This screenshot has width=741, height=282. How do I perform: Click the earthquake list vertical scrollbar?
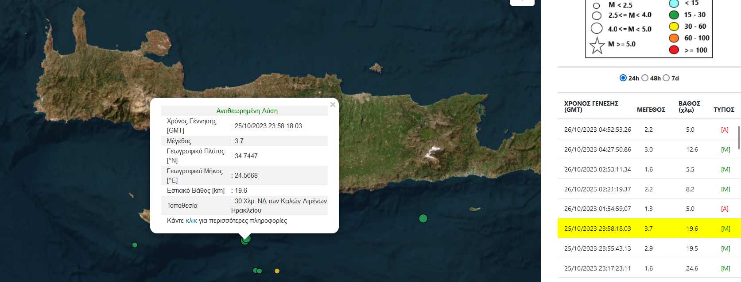click(x=739, y=137)
